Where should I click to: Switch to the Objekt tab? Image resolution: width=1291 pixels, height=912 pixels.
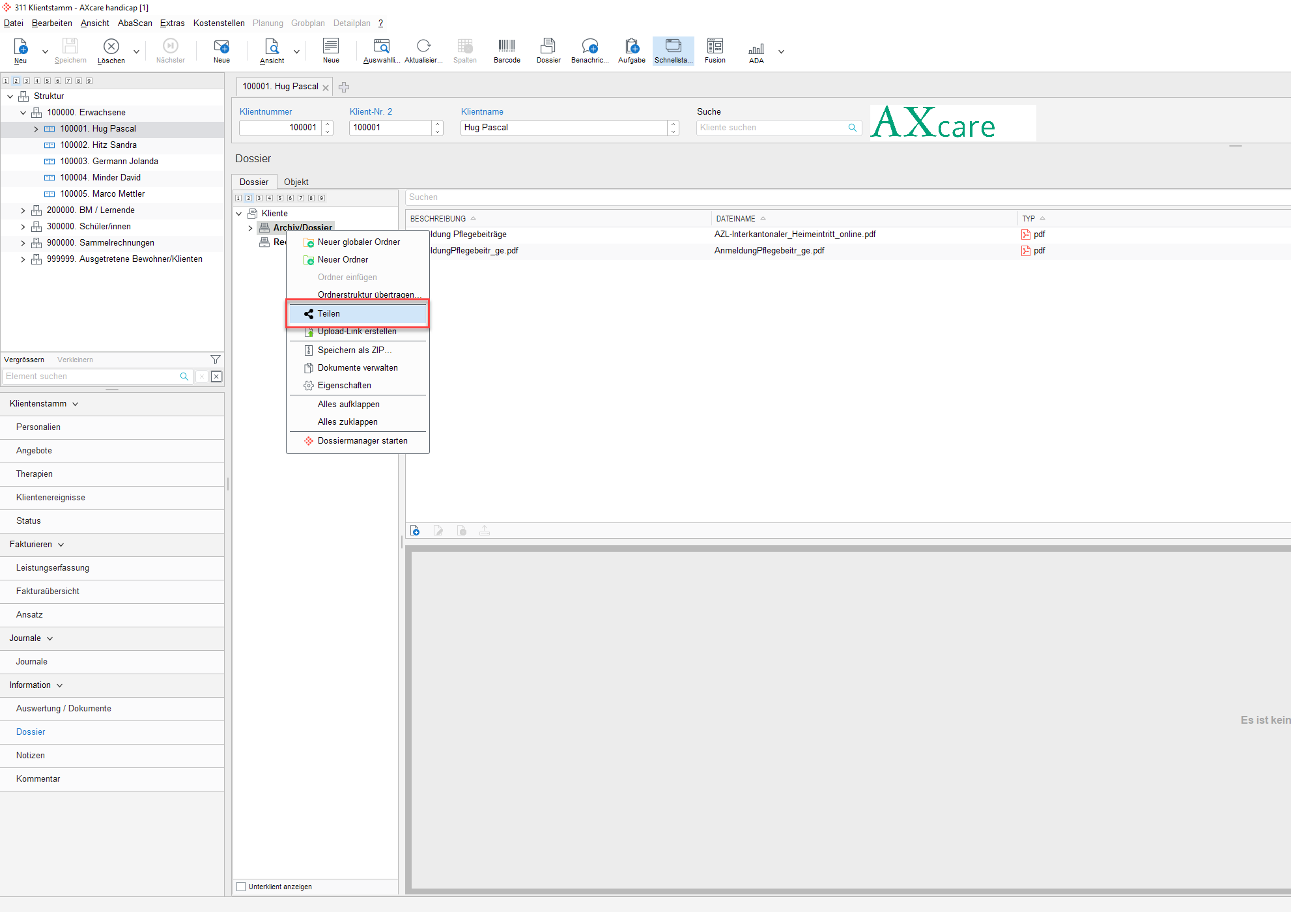[296, 182]
